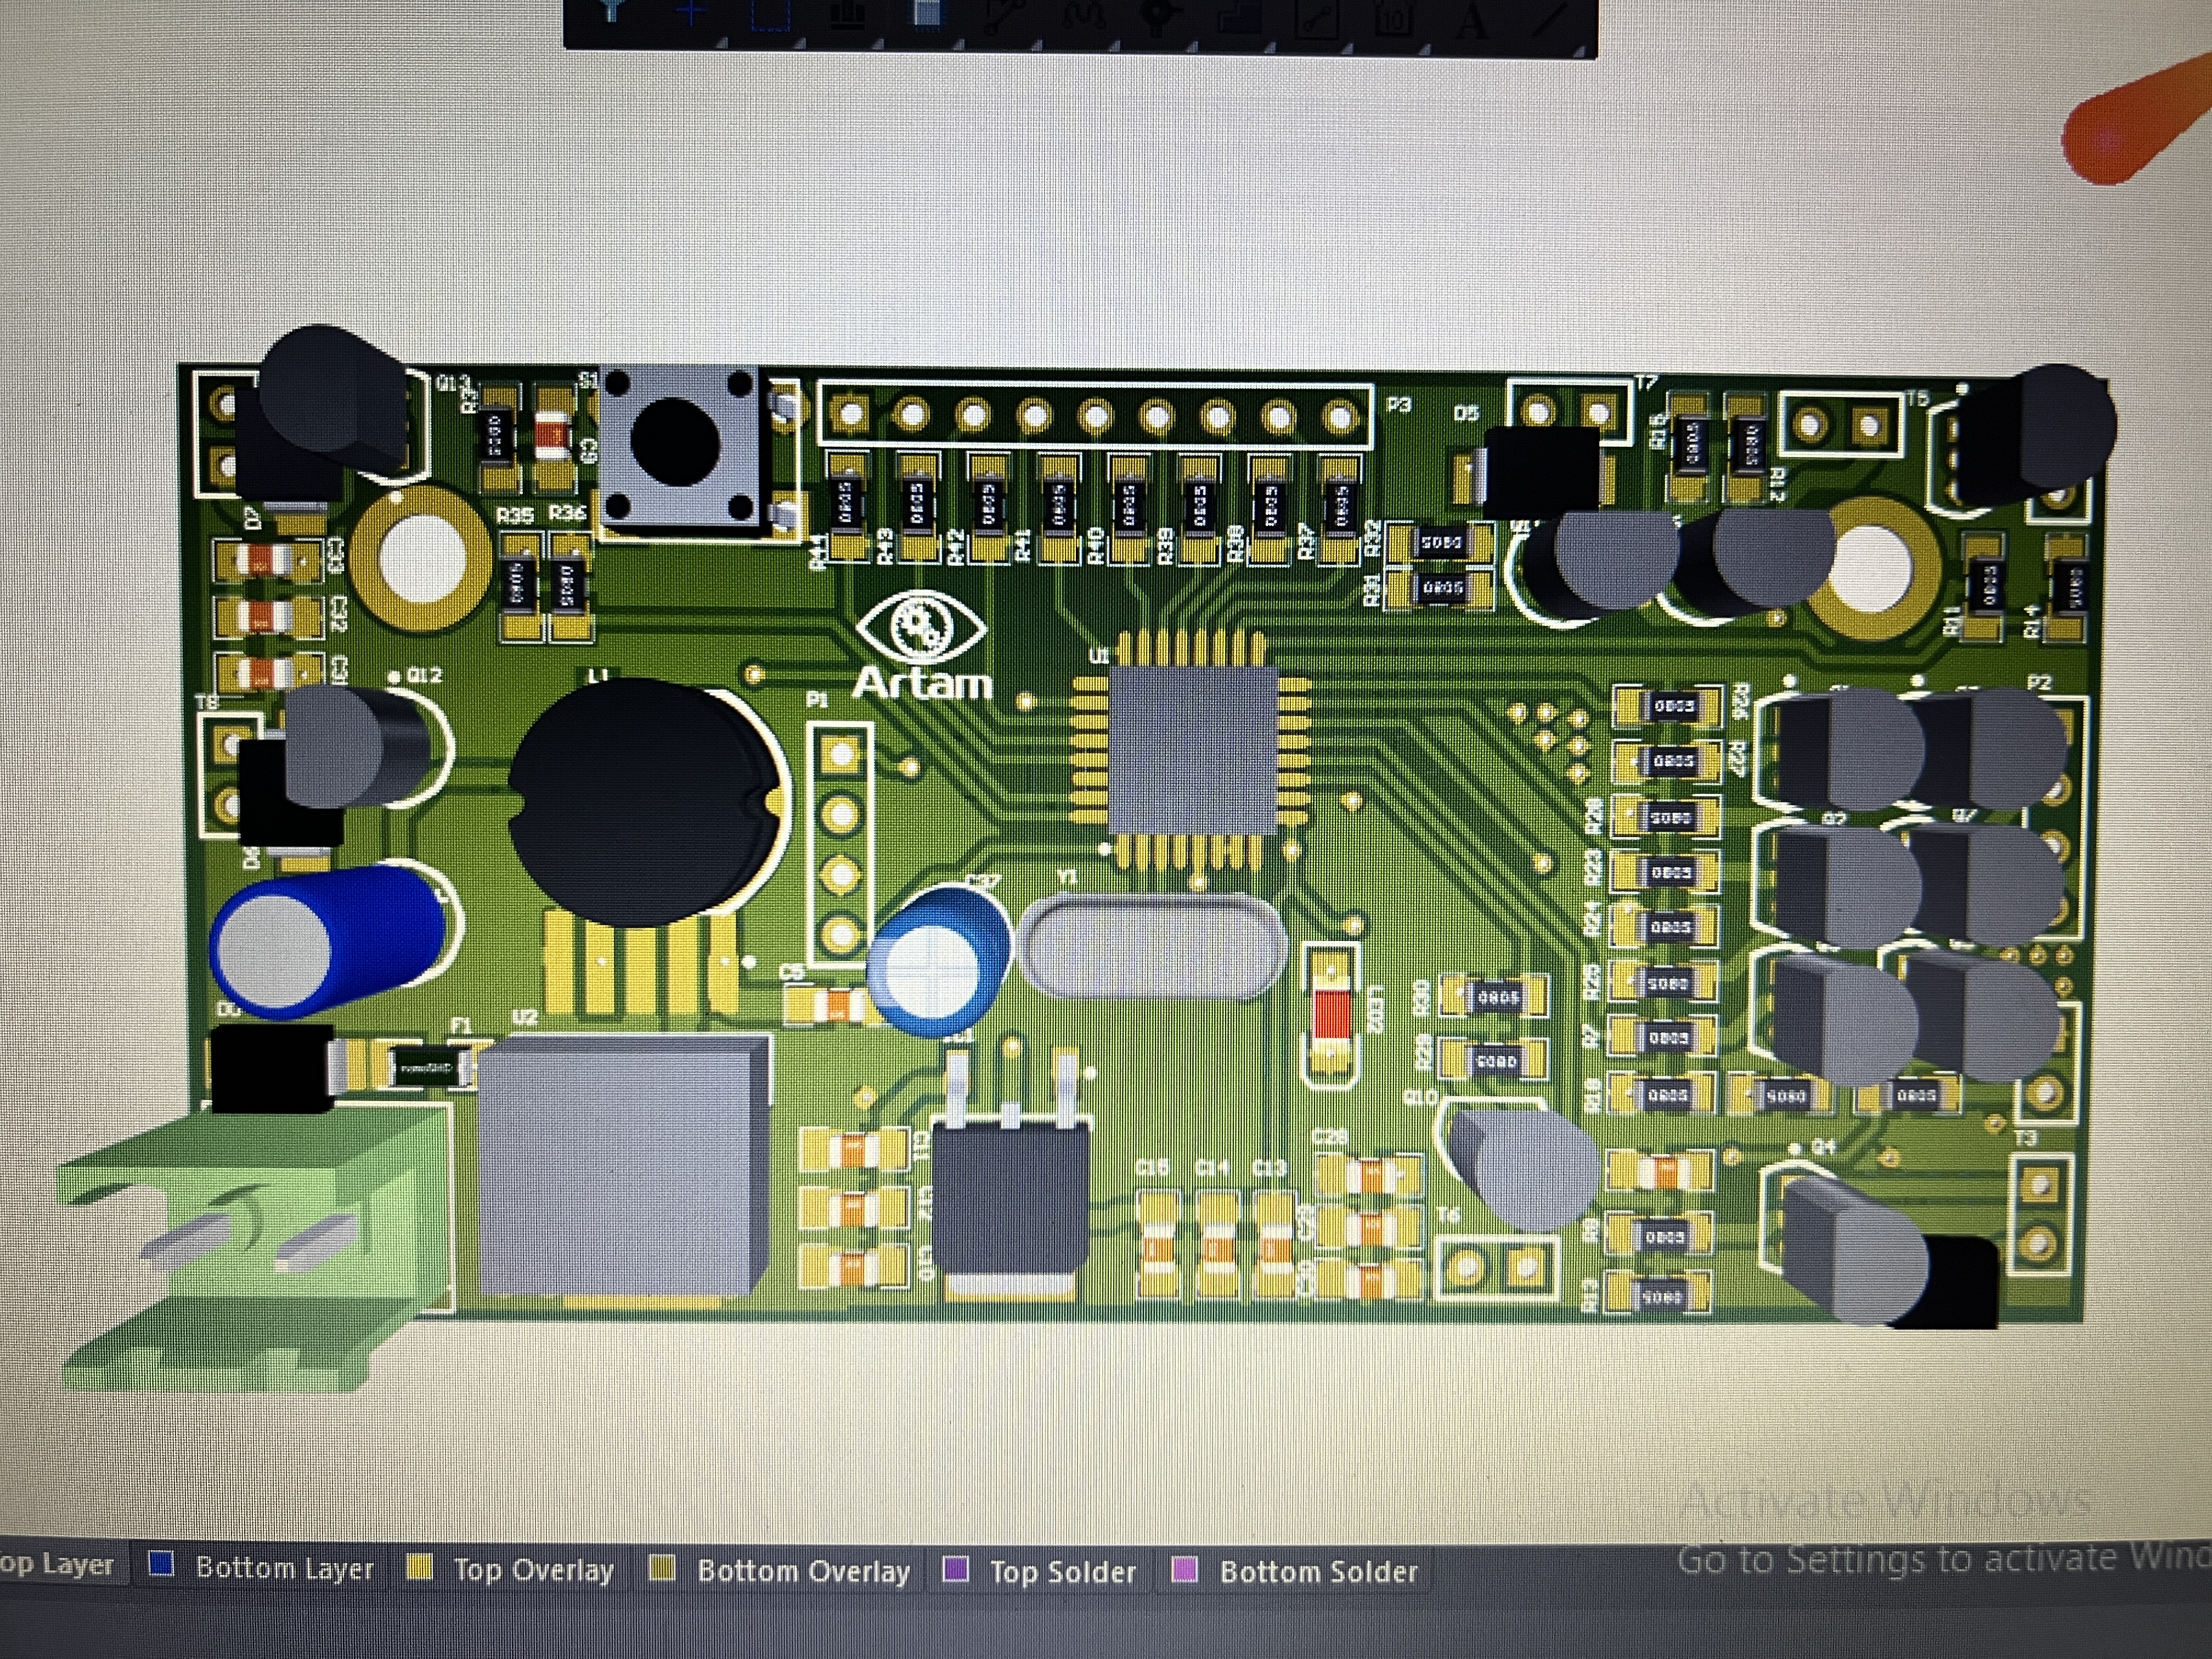The height and width of the screenshot is (1659, 2212).
Task: Click the Artam silkscreen text
Action: click(x=923, y=683)
